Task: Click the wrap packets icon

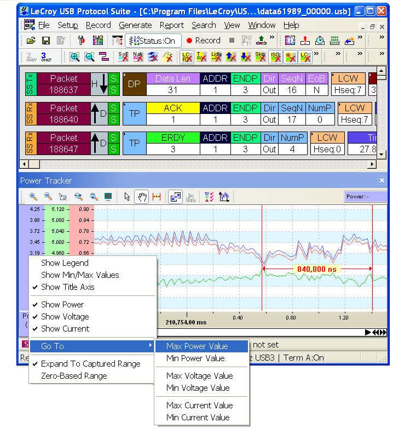Action: click(104, 57)
